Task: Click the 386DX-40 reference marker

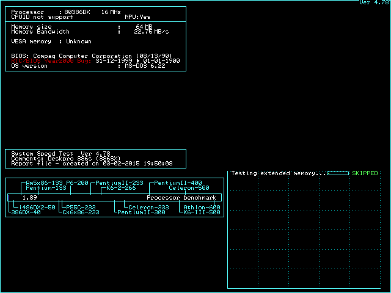Action: [26, 212]
